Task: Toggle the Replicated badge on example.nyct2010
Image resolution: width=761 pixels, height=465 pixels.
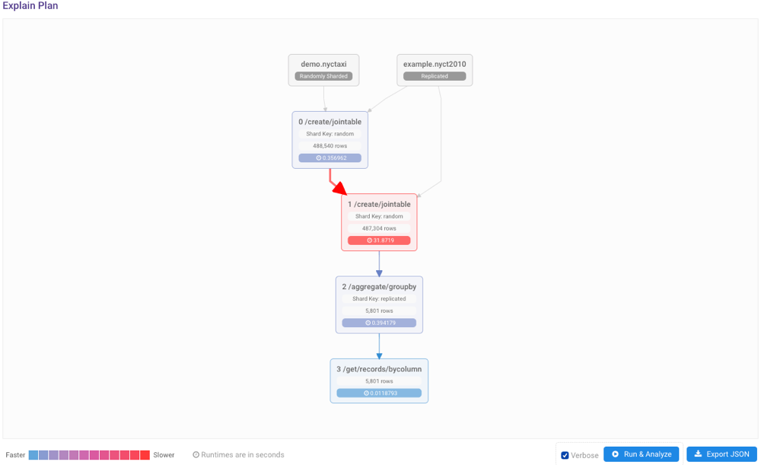Action: coord(434,76)
